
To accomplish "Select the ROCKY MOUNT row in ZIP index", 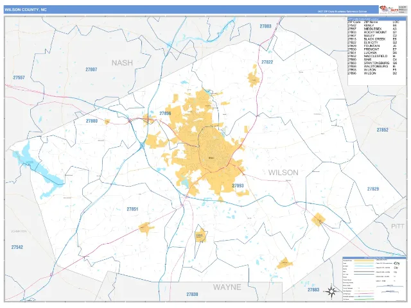I will click(372, 32).
